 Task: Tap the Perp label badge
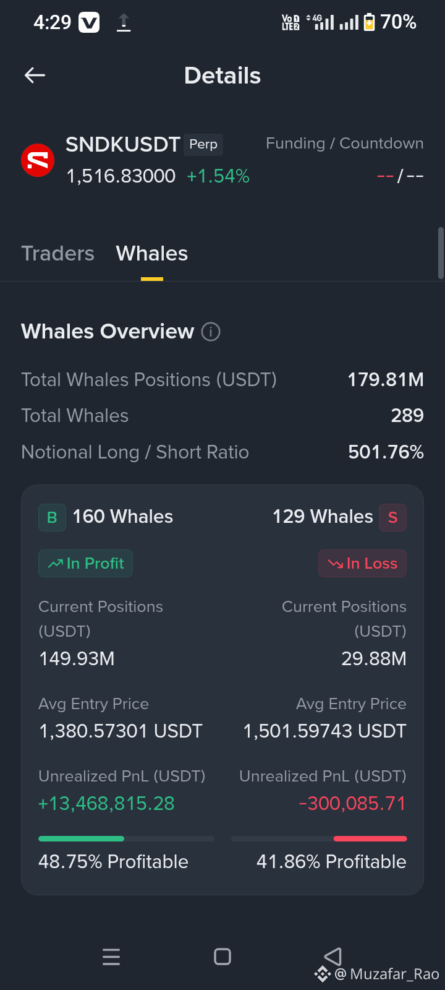coord(203,144)
